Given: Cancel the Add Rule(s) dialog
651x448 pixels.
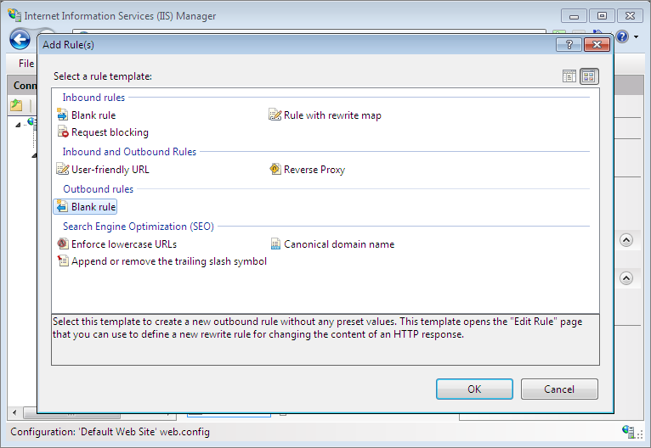Looking at the screenshot, I should [559, 389].
